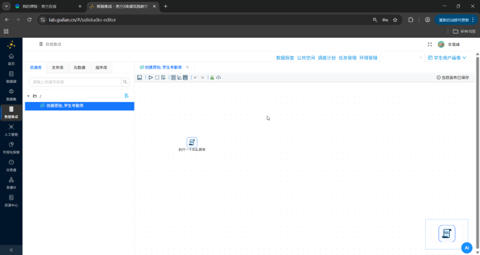Click the blue AI assistant button
This screenshot has height=255, width=480.
(466, 248)
